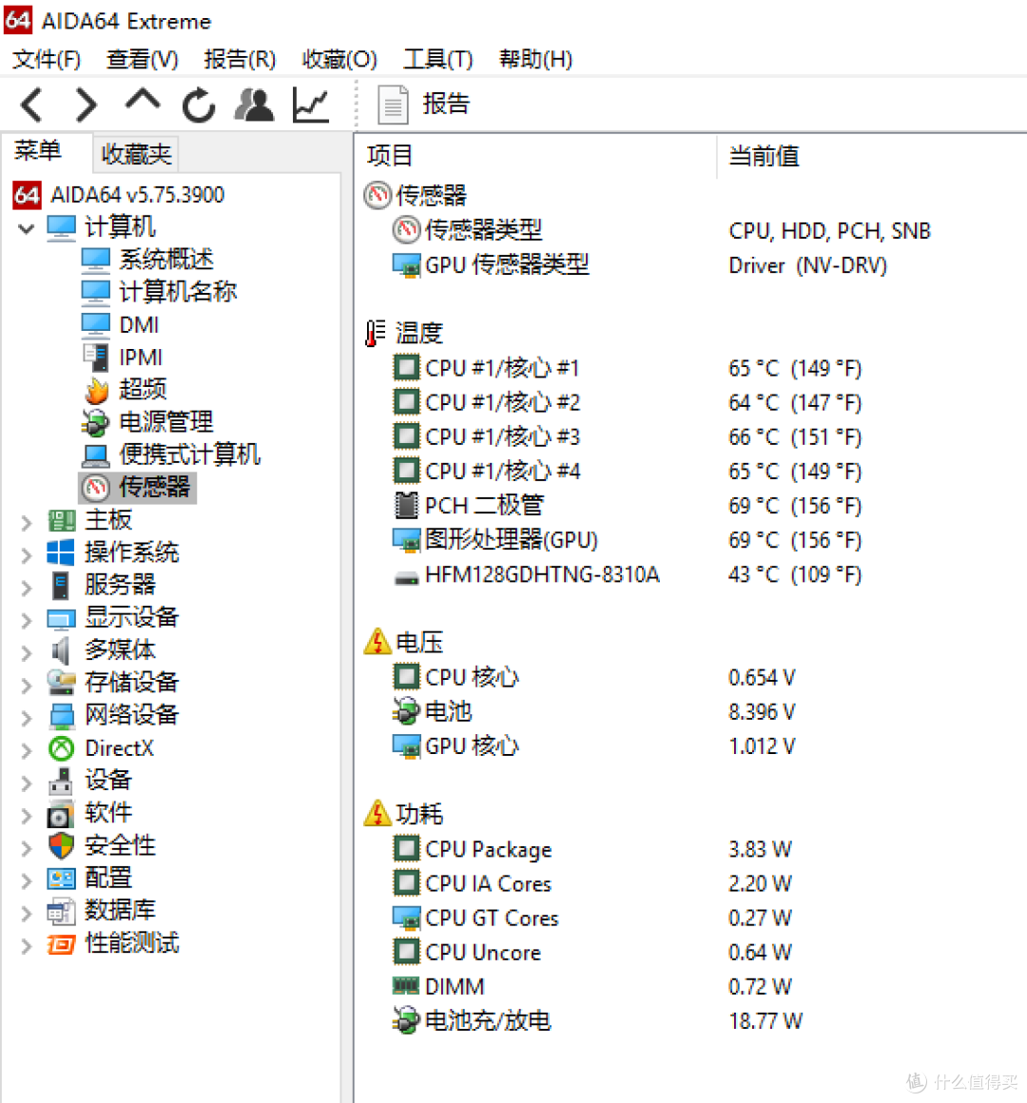Go up one level with Up arrow
1027x1103 pixels.
[142, 102]
